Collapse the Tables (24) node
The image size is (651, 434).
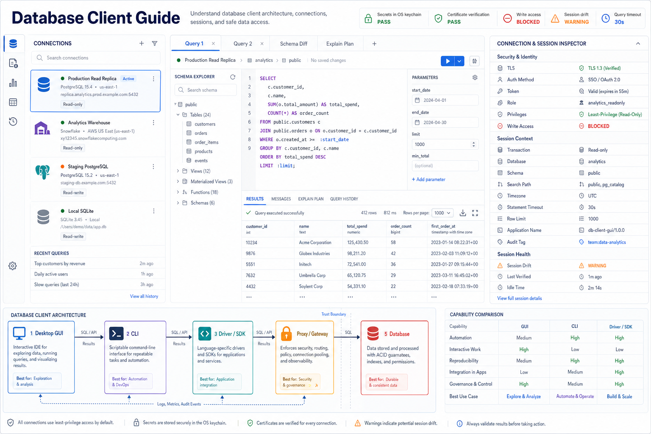pos(178,115)
